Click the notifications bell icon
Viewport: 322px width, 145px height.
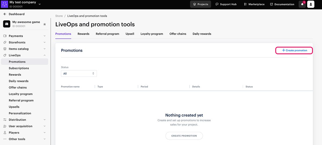click(x=302, y=4)
